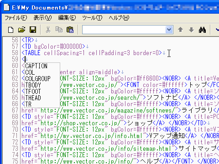
Task: Choose TFOOT from the autocomplete list
Action: pos(42,92)
